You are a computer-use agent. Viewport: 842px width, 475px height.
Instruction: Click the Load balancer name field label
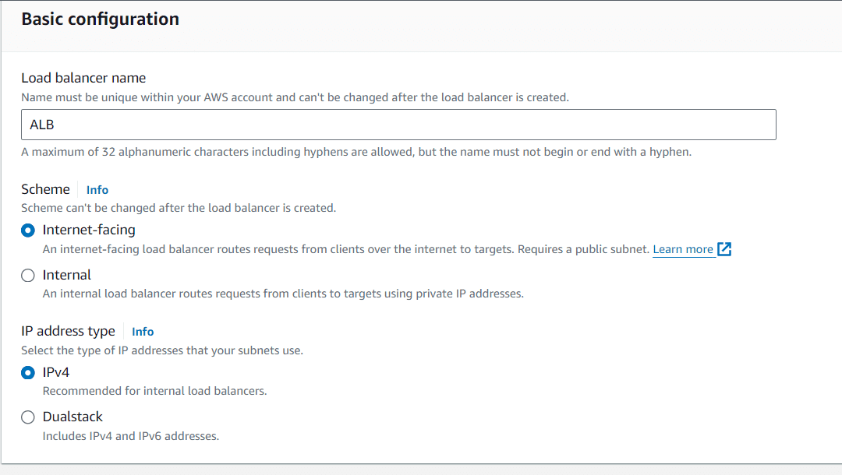[83, 78]
